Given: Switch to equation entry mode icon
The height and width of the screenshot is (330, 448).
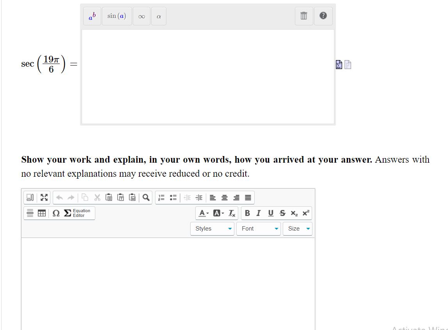Looking at the screenshot, I should [339, 64].
